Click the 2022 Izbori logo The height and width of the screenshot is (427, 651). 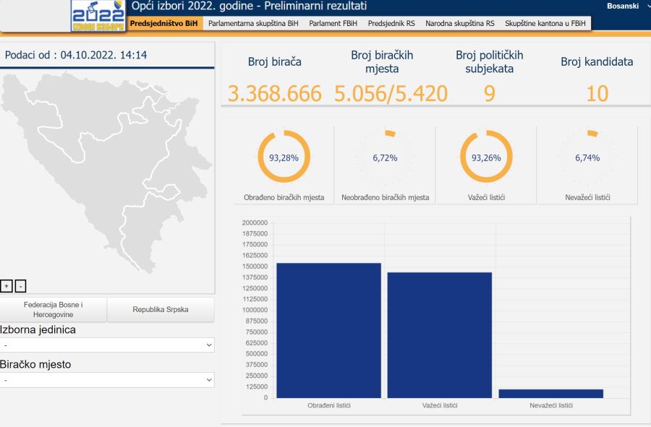click(98, 15)
